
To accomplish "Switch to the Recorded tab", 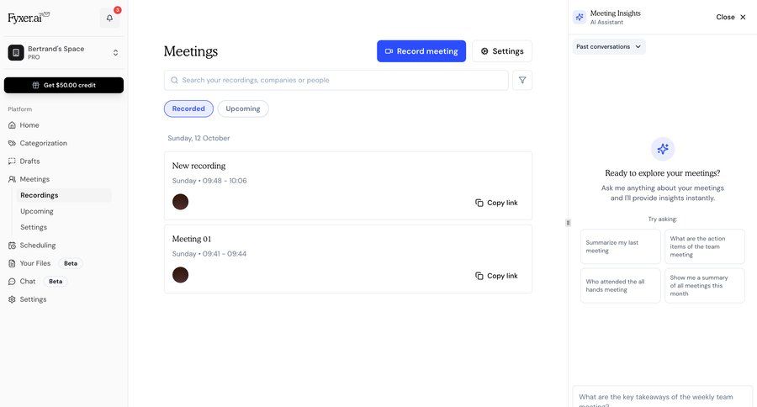I will pos(188,108).
